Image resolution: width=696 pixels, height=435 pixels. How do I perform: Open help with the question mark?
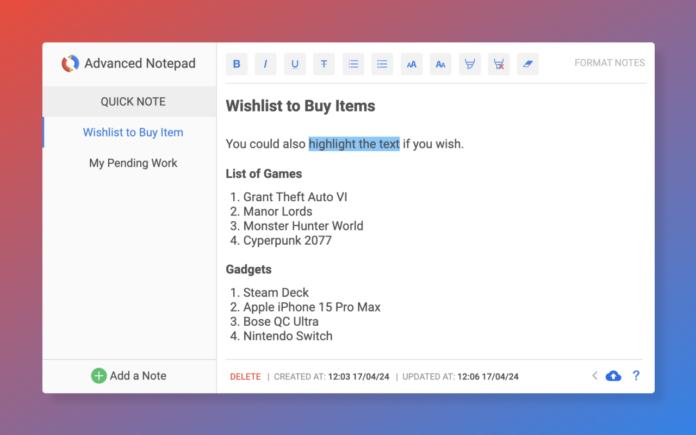tap(636, 375)
